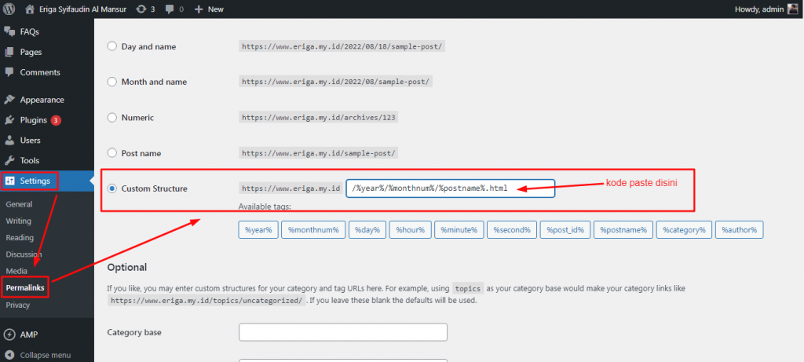Click the plus New icon in the admin bar
The height and width of the screenshot is (362, 804).
pos(199,9)
